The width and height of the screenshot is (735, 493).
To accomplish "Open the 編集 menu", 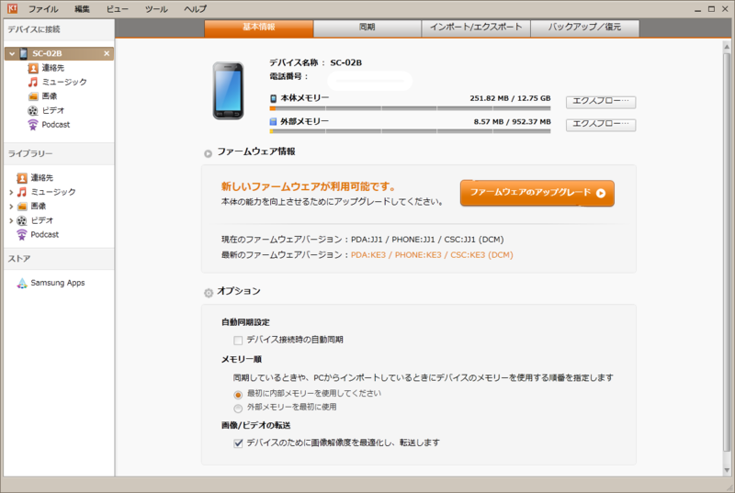I will [82, 9].
